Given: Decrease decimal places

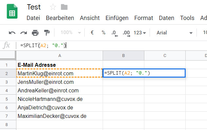Looking at the screenshot, I should (114, 33).
